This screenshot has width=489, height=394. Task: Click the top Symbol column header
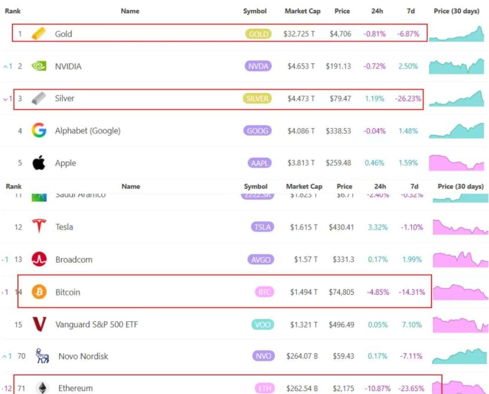point(255,11)
